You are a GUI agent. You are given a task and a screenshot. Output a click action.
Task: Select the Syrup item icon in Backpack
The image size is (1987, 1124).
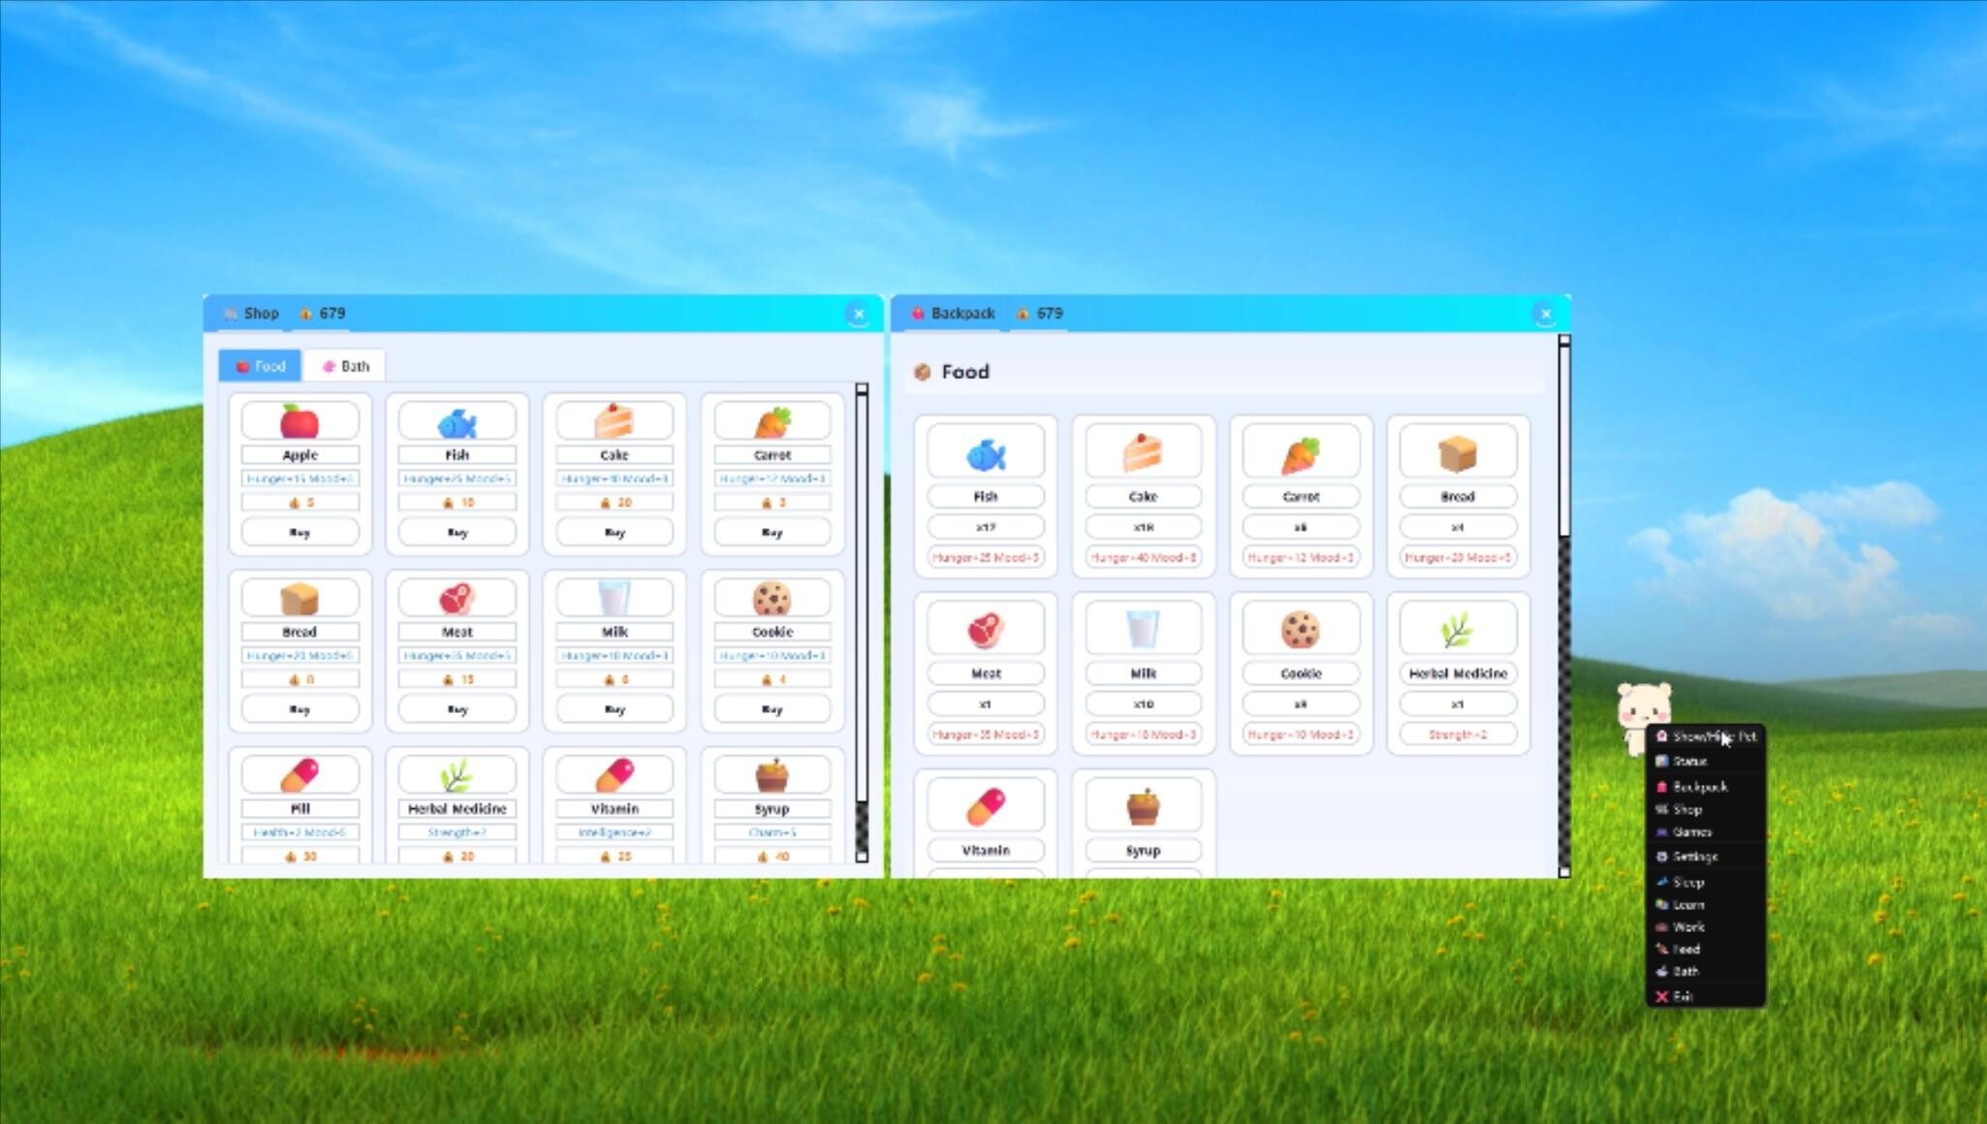1143,807
